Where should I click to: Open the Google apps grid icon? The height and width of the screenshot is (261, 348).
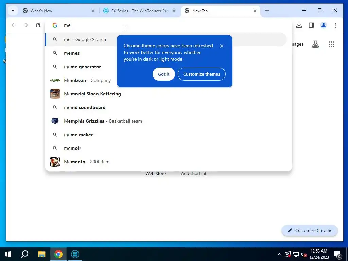tap(332, 44)
